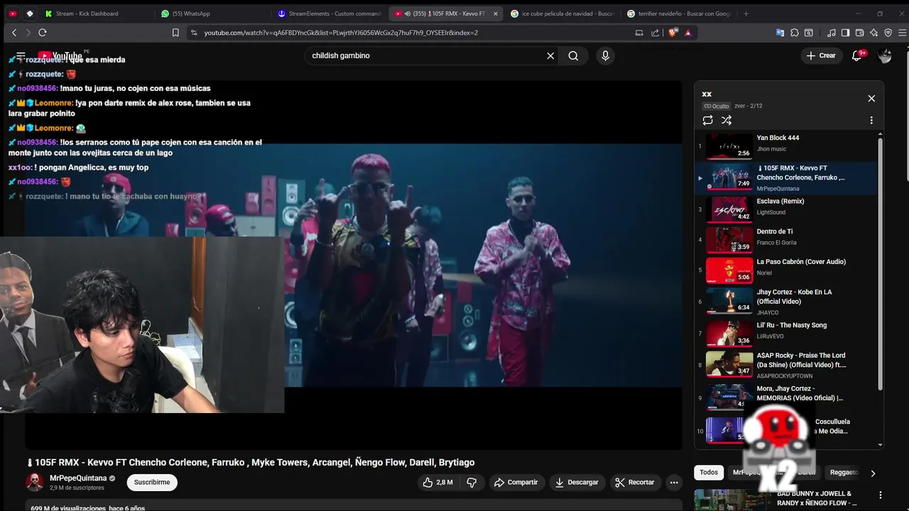Click the Oculto playlist privacy badge
The height and width of the screenshot is (511, 909).
[717, 106]
